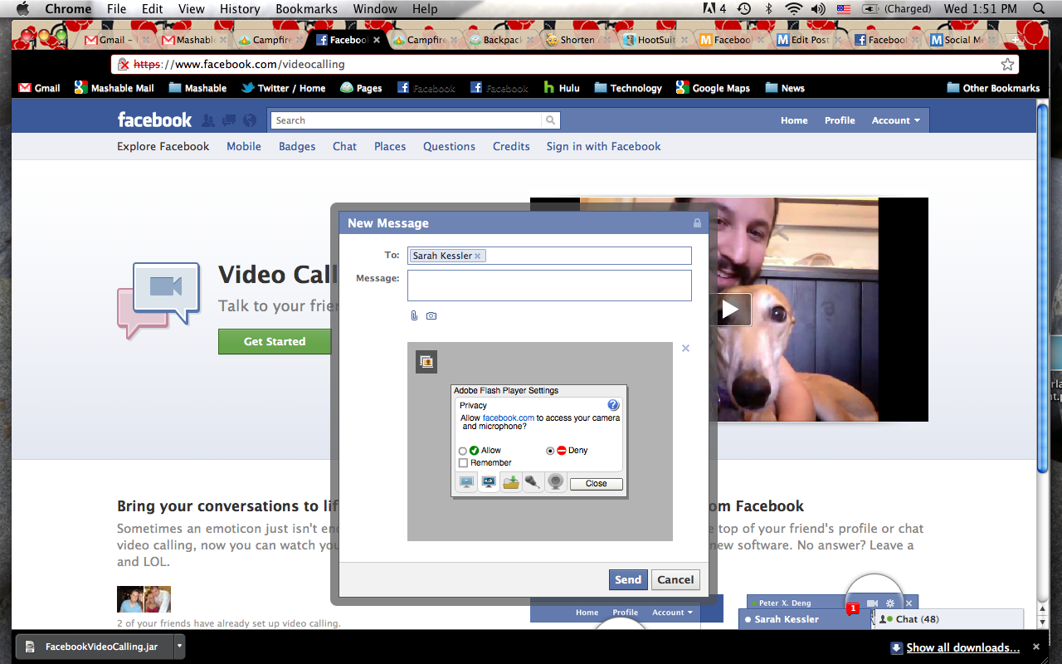Select the Deny radio button
The image size is (1062, 664).
pos(550,450)
